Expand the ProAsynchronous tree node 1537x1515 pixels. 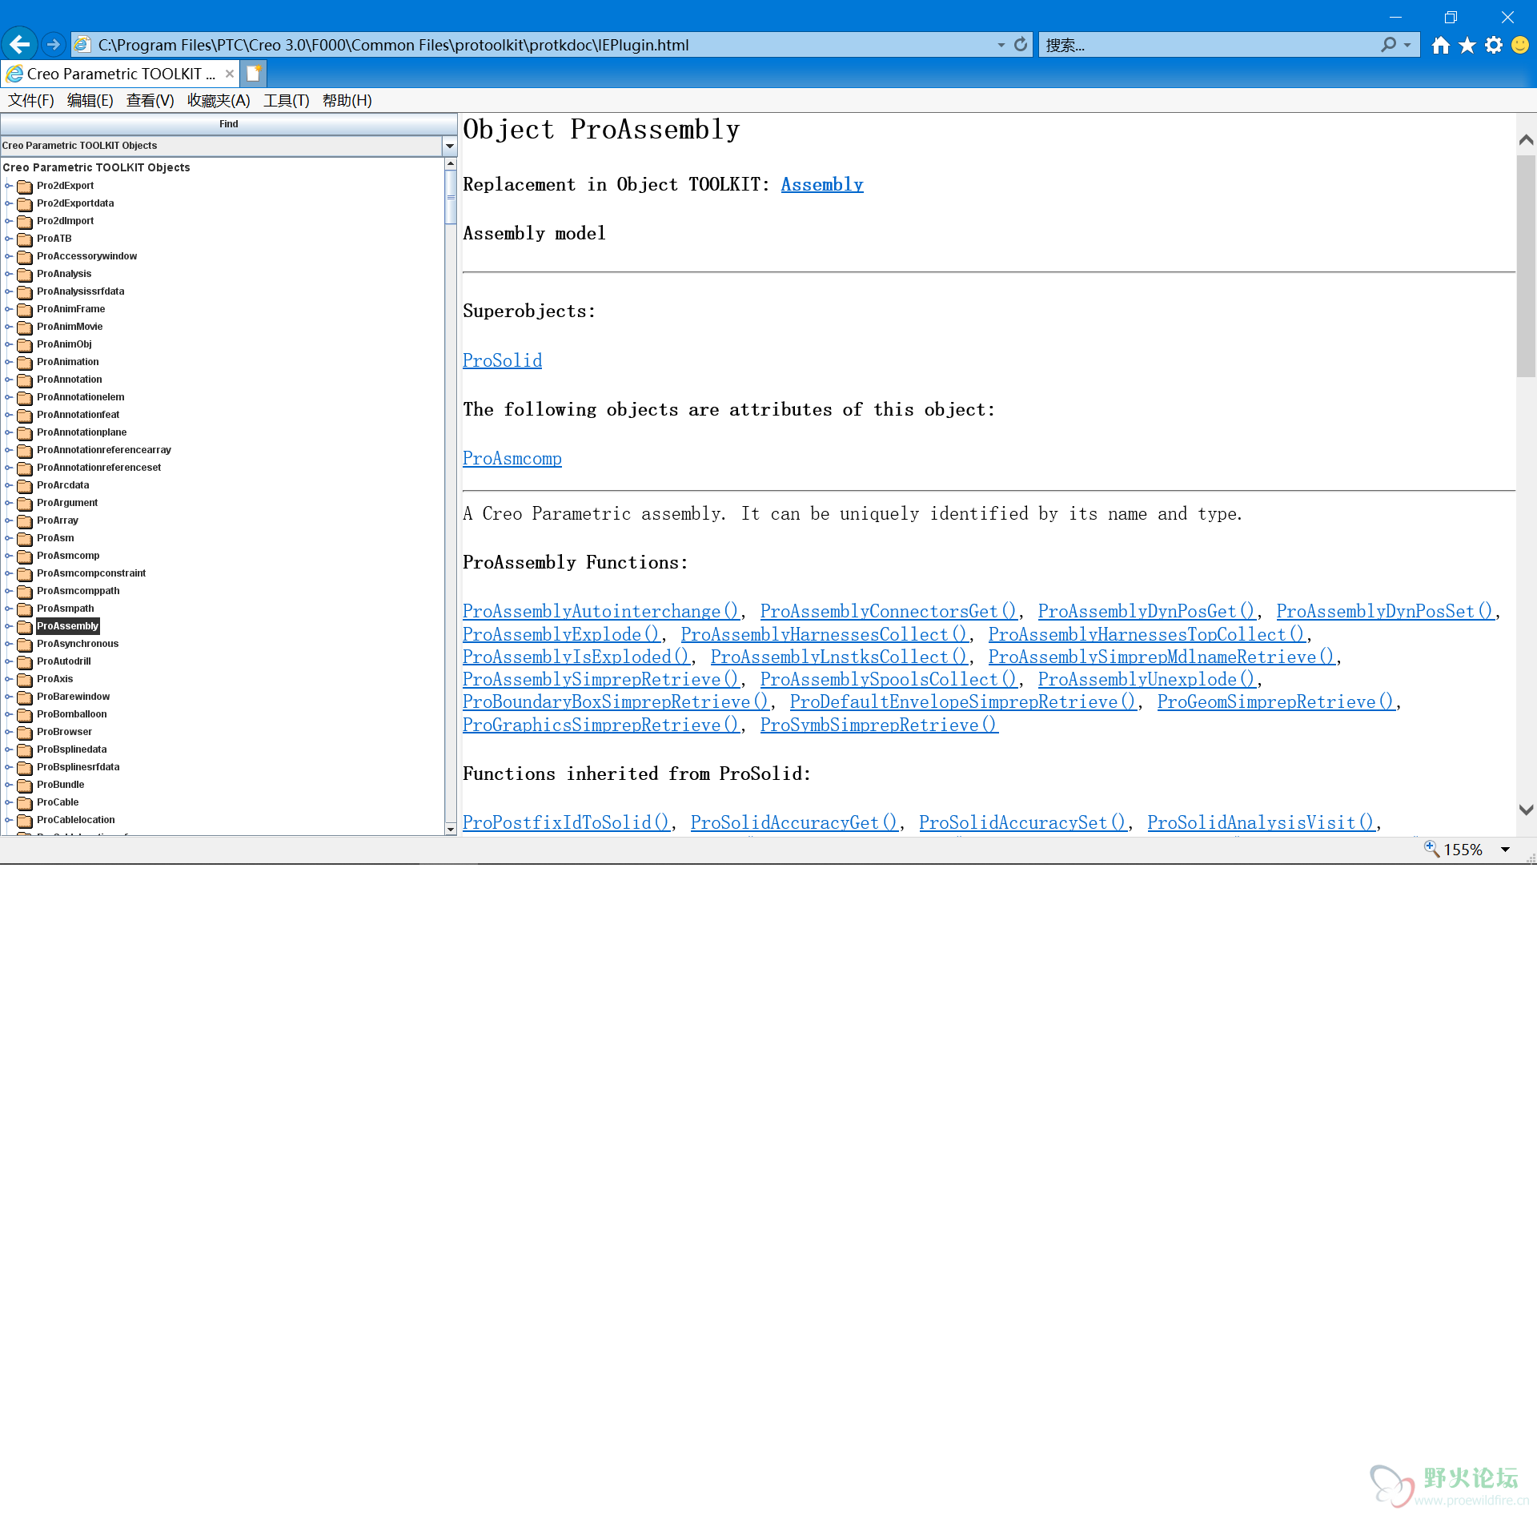[x=9, y=644]
